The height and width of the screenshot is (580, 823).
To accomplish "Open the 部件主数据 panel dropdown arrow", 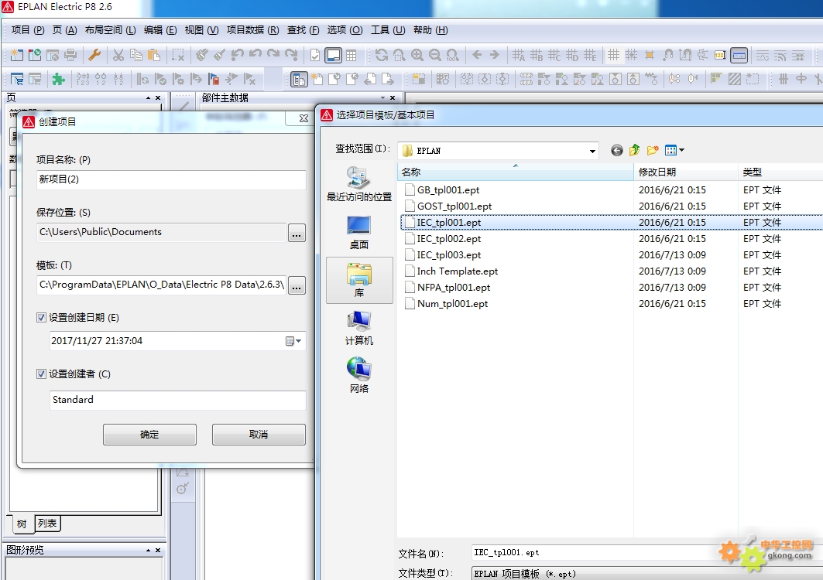I will tap(382, 98).
